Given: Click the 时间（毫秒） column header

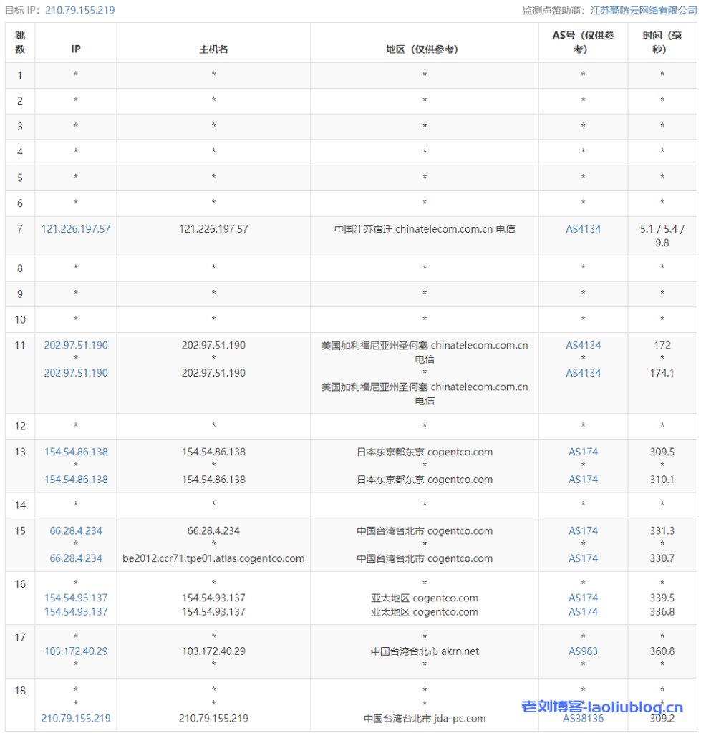Looking at the screenshot, I should pos(662,42).
